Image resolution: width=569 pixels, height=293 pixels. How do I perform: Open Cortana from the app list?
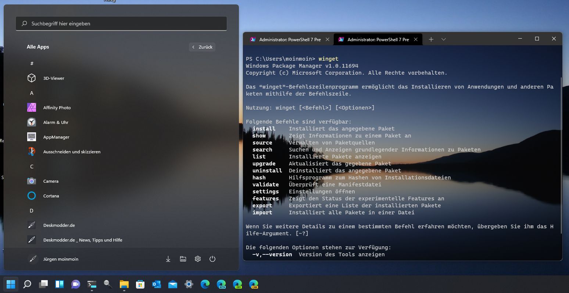pyautogui.click(x=121, y=196)
